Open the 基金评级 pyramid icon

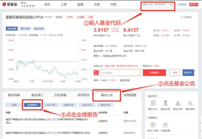[x=178, y=103]
